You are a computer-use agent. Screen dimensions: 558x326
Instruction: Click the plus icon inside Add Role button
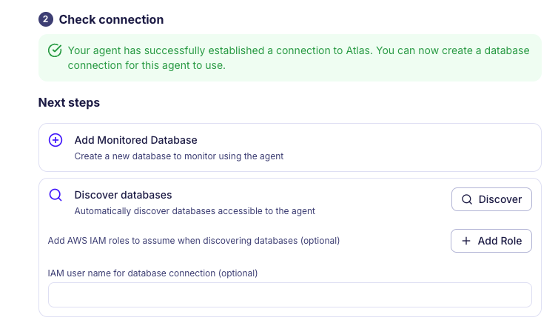(466, 241)
